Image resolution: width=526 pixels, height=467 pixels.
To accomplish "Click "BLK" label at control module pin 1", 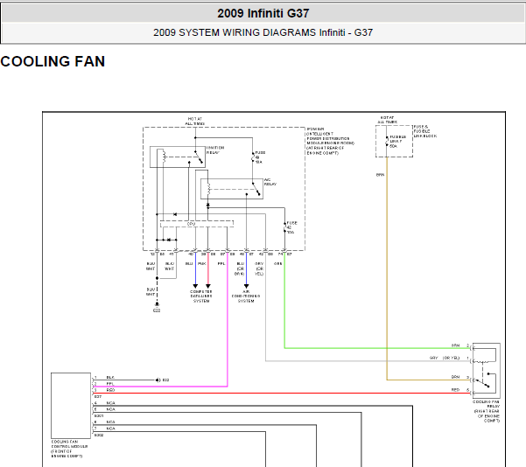I will click(x=110, y=378).
